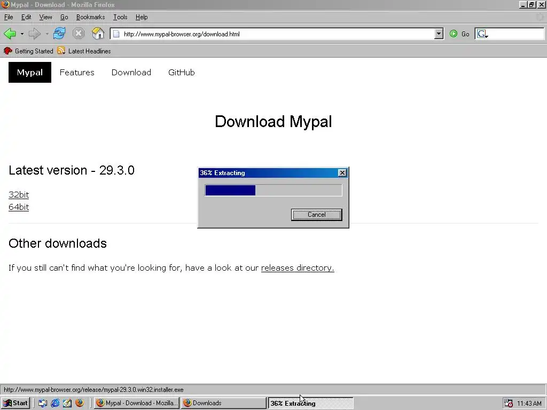
Task: Download the 32bit installer
Action: click(19, 194)
